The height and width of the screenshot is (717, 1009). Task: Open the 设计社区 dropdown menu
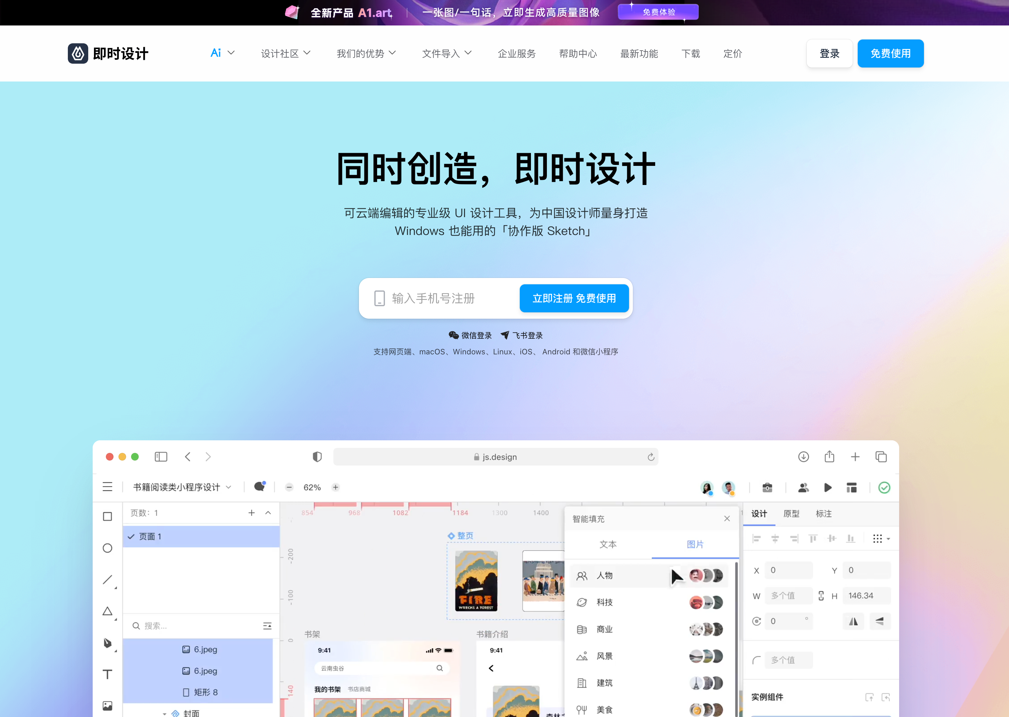285,53
